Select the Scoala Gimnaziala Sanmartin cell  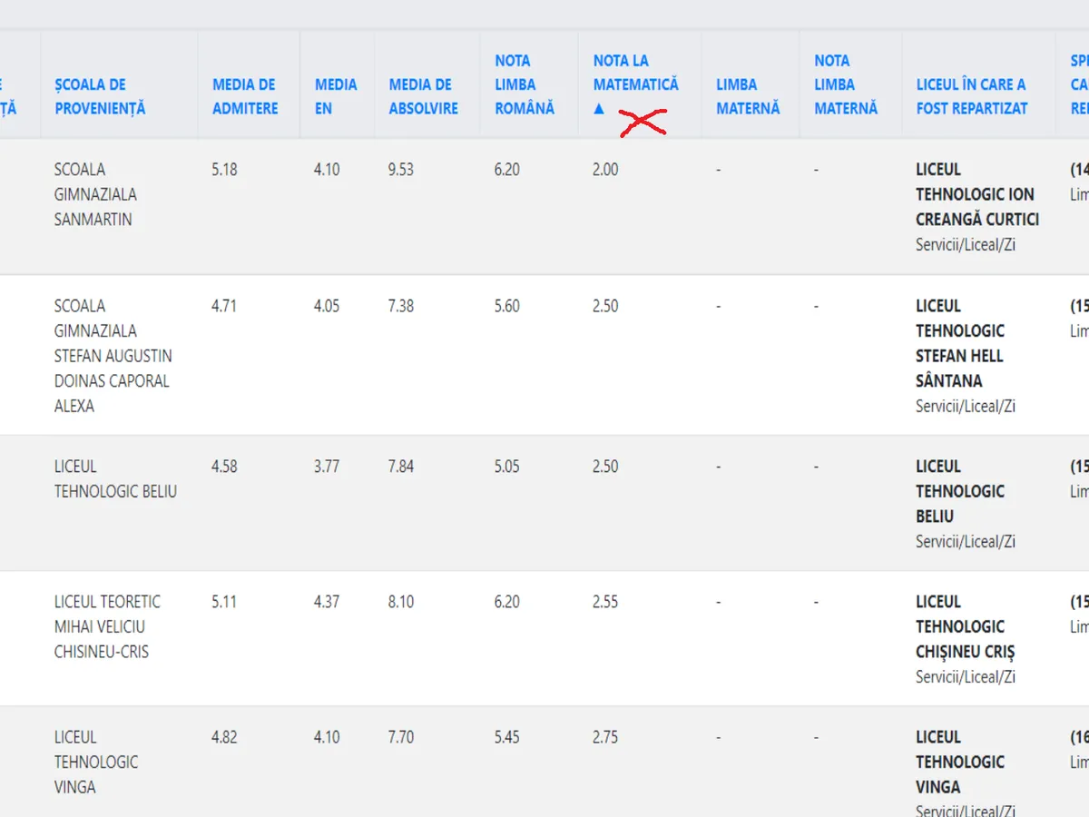coord(95,194)
